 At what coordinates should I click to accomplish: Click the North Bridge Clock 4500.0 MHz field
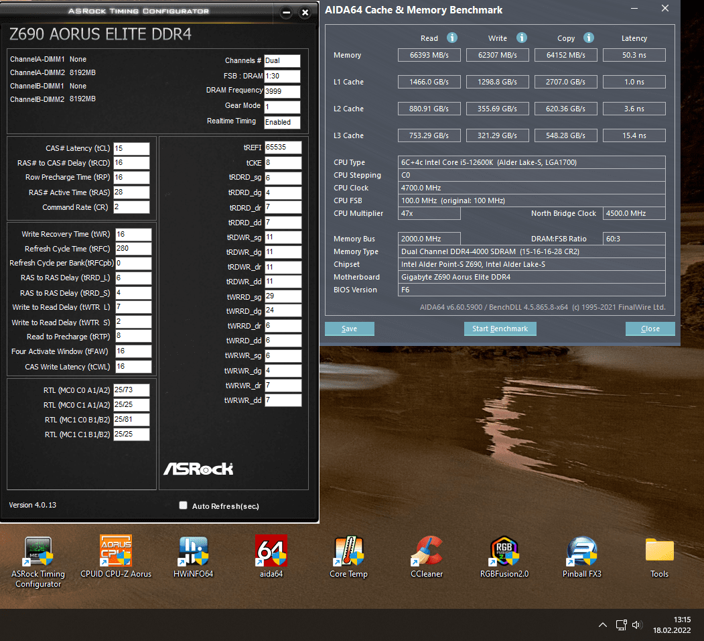(634, 213)
